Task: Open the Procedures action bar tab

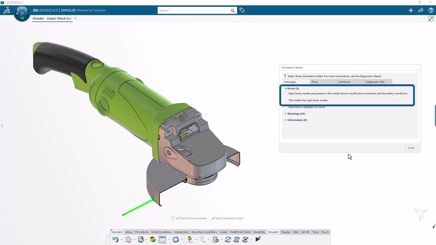Action: (142, 232)
